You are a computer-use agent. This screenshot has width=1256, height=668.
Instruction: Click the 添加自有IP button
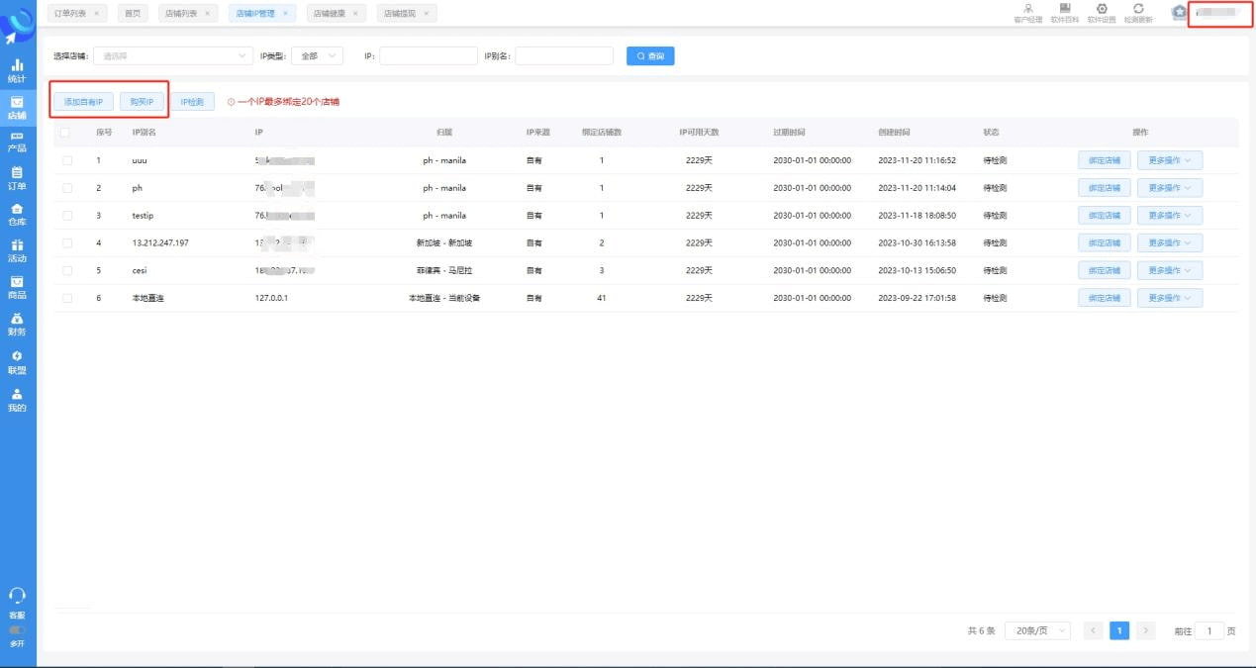pyautogui.click(x=83, y=102)
